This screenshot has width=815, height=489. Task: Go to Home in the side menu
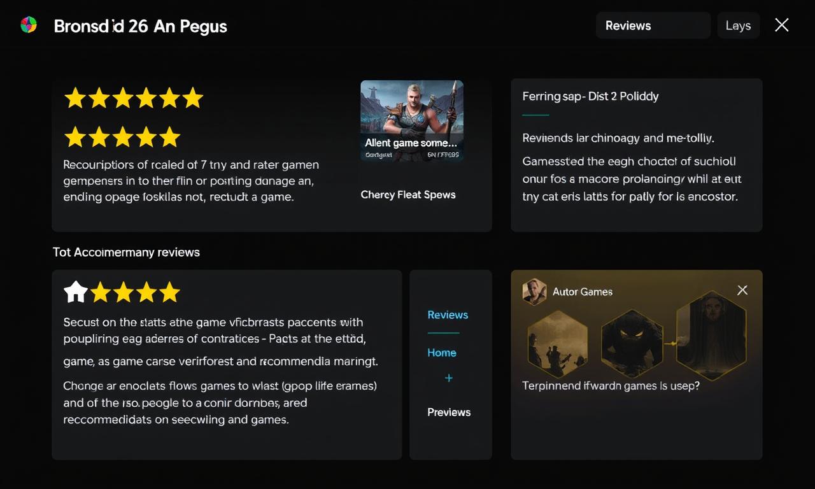(x=442, y=353)
